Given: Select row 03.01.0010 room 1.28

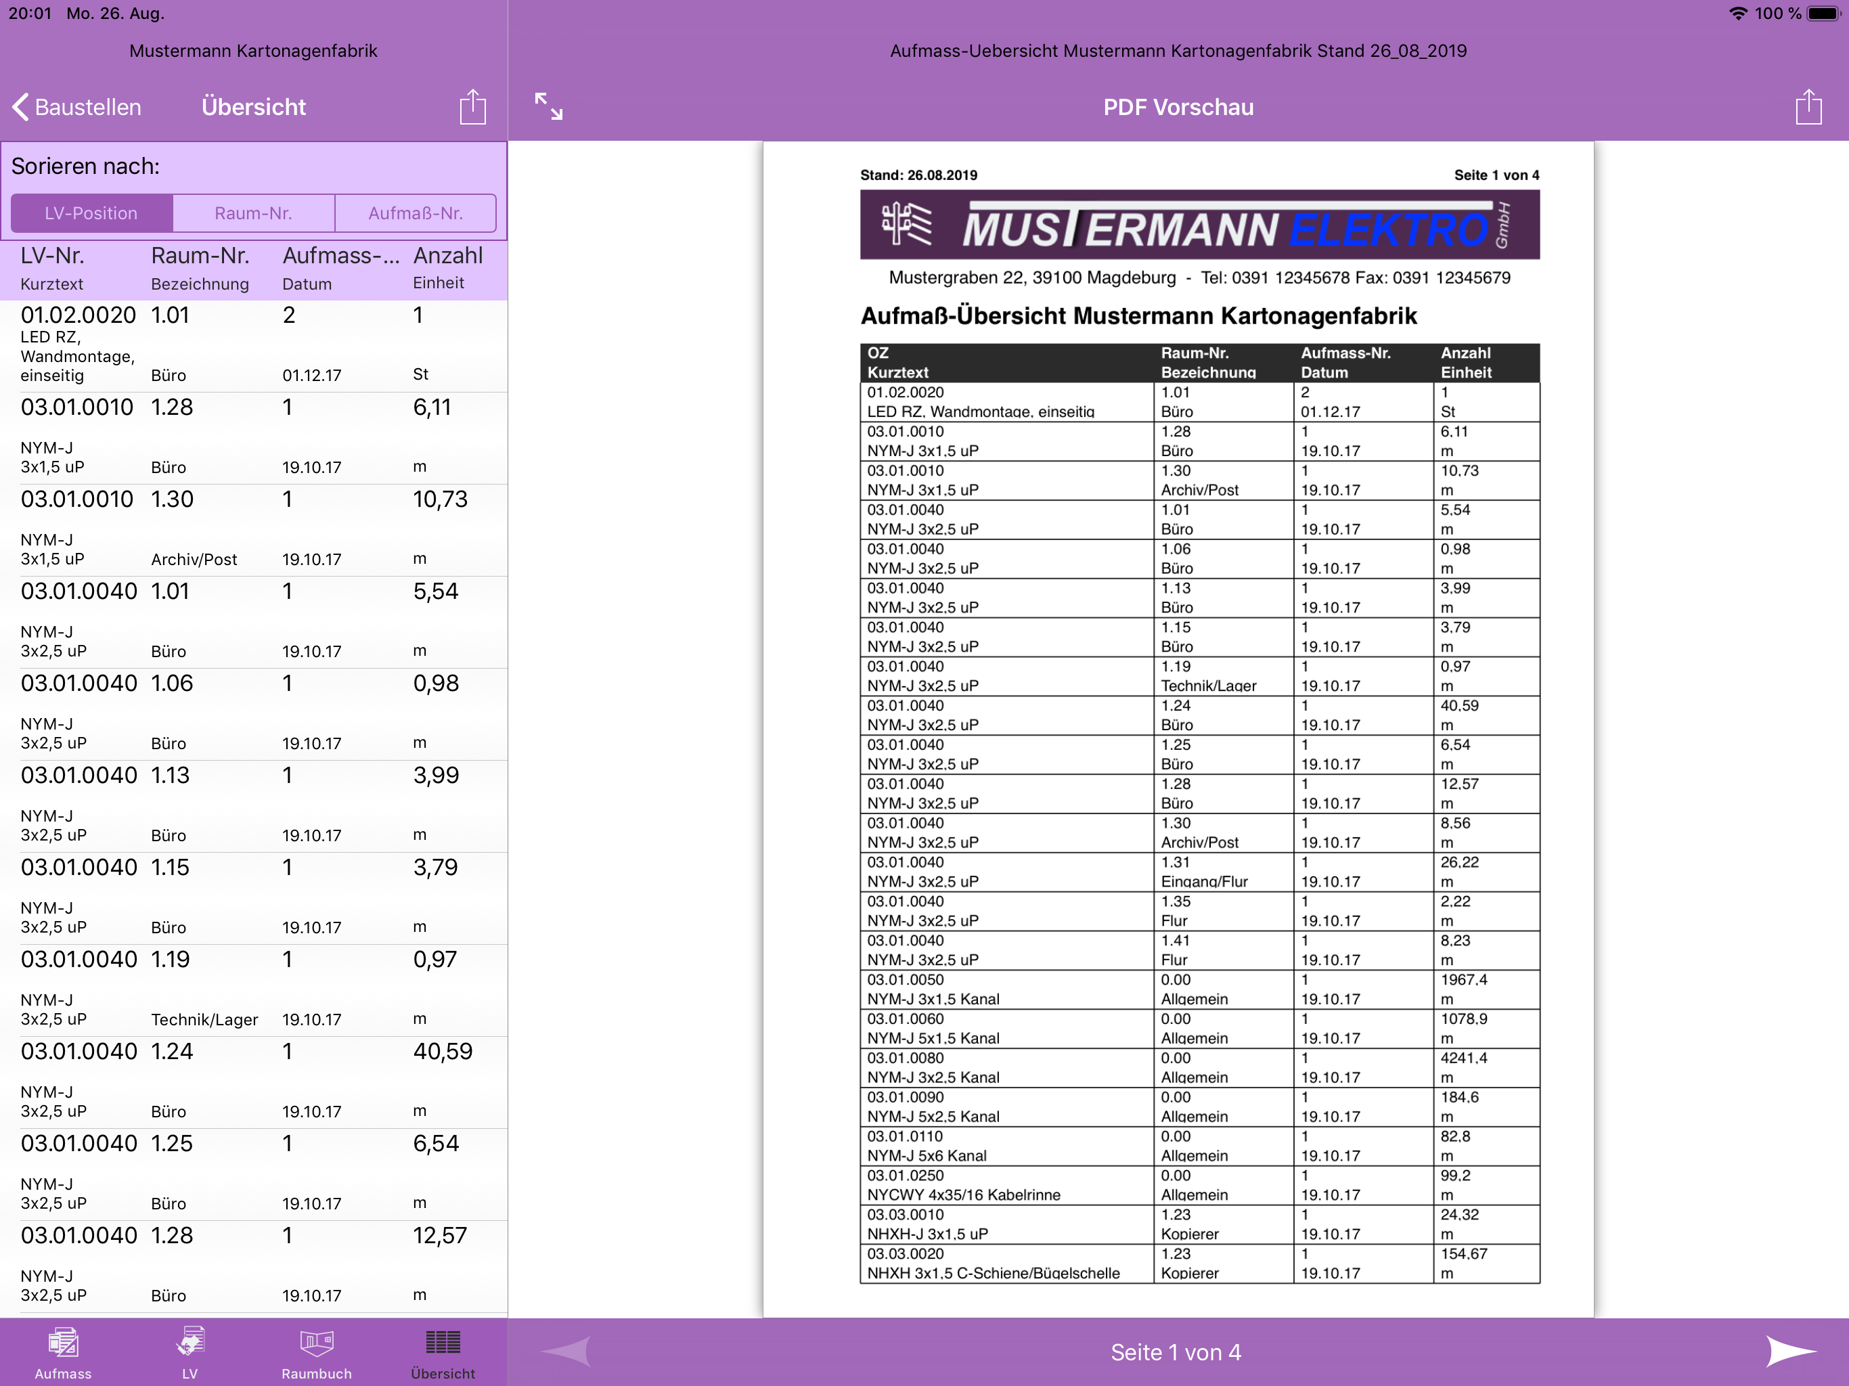Looking at the screenshot, I should pos(253,439).
